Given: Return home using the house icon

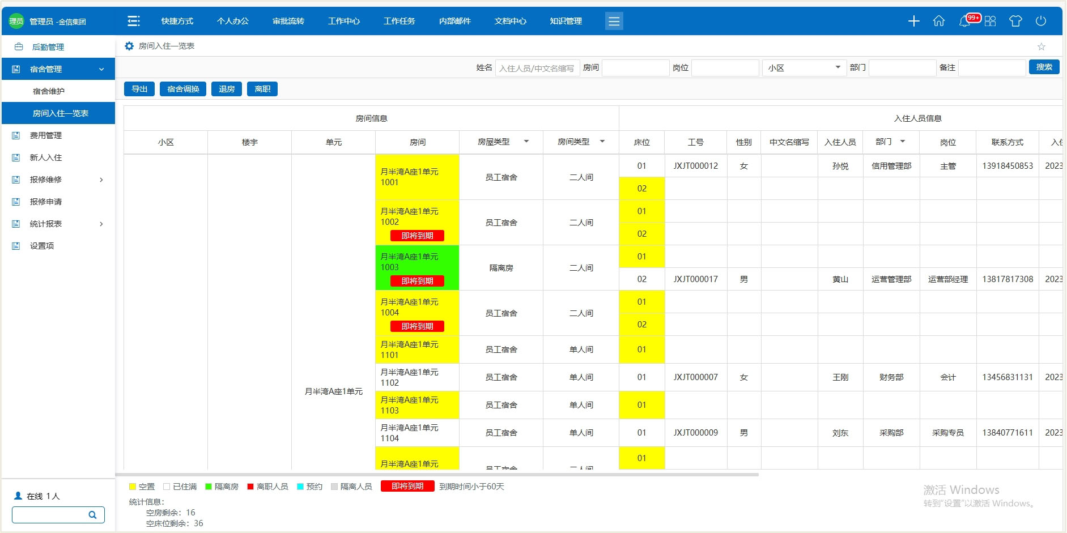Looking at the screenshot, I should 939,21.
